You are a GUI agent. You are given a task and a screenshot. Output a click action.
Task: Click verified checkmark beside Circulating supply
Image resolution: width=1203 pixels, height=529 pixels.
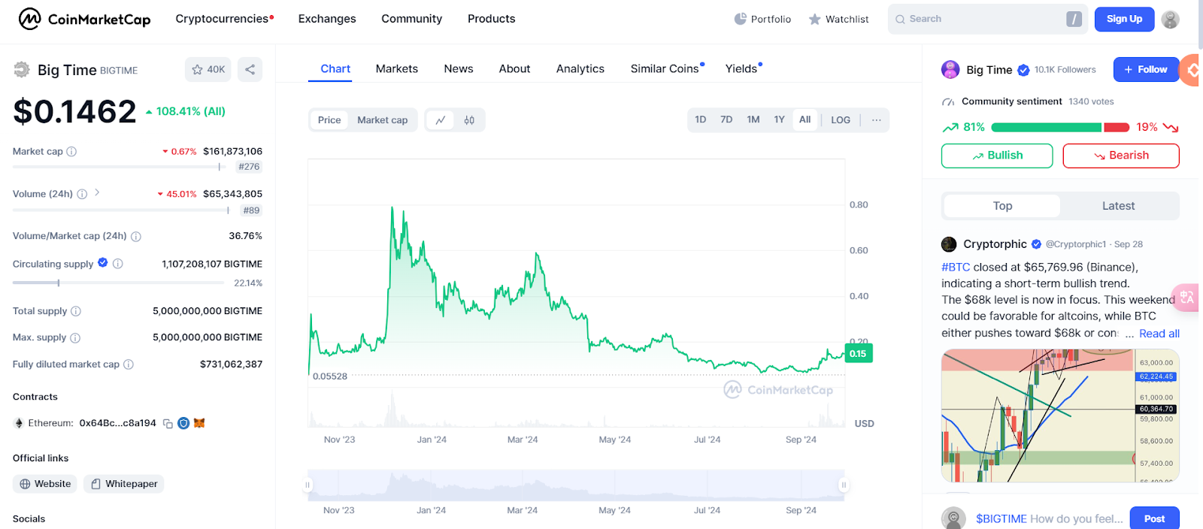pos(103,263)
